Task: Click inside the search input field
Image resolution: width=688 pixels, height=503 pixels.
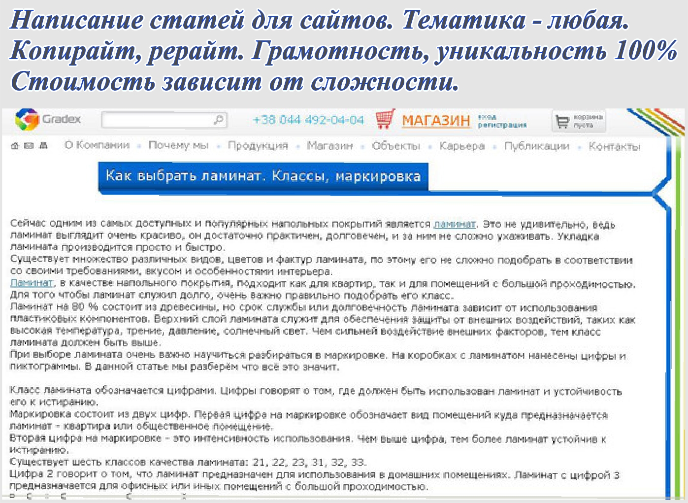Action: click(158, 119)
